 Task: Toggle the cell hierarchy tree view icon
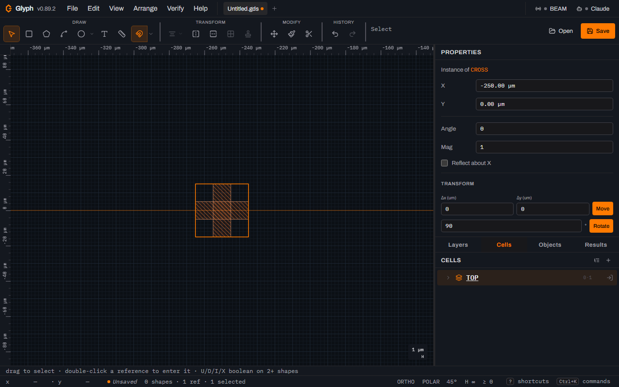pos(597,260)
